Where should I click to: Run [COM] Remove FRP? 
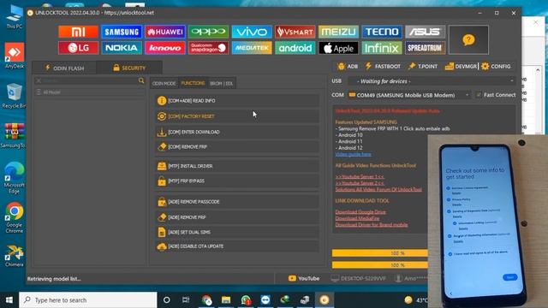[x=237, y=147]
